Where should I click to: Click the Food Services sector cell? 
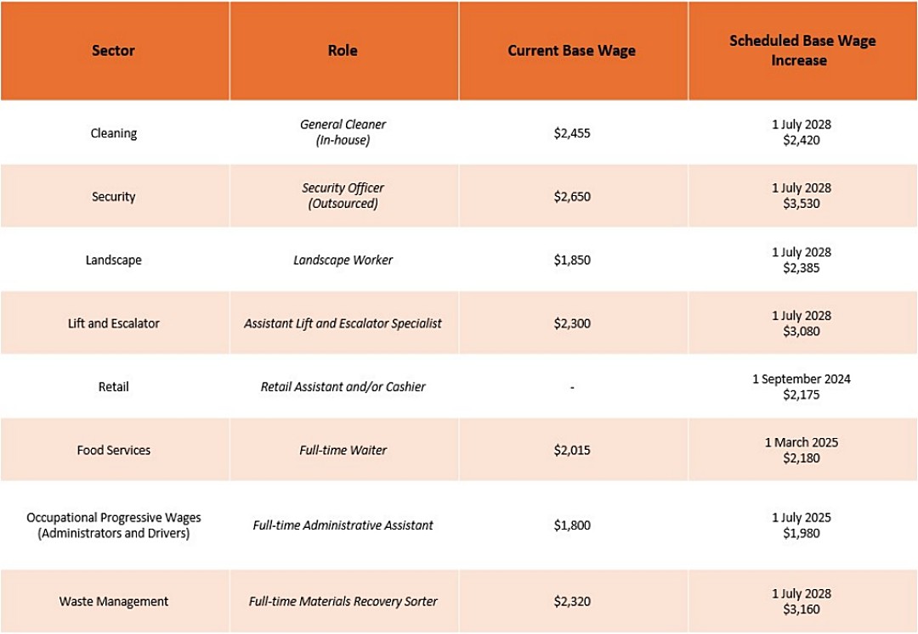[114, 450]
